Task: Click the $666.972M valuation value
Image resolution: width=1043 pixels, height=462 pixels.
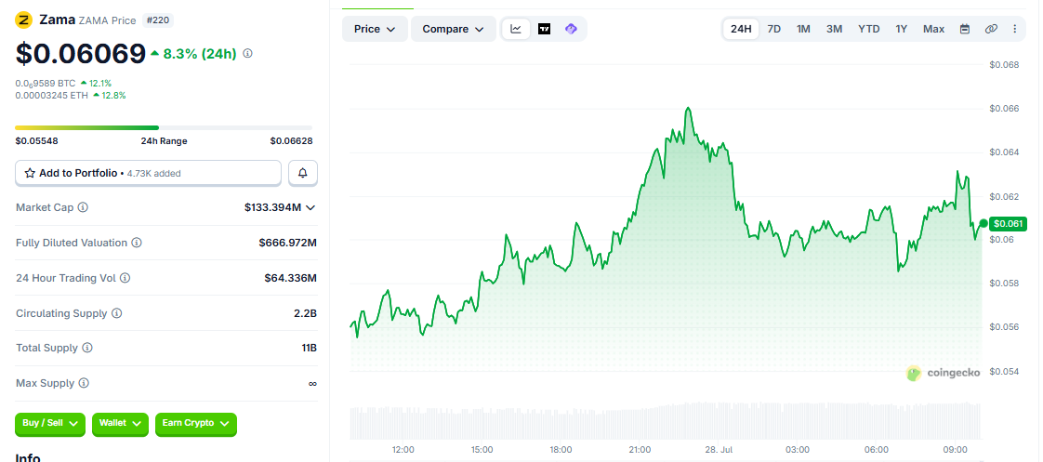Action: (x=288, y=243)
